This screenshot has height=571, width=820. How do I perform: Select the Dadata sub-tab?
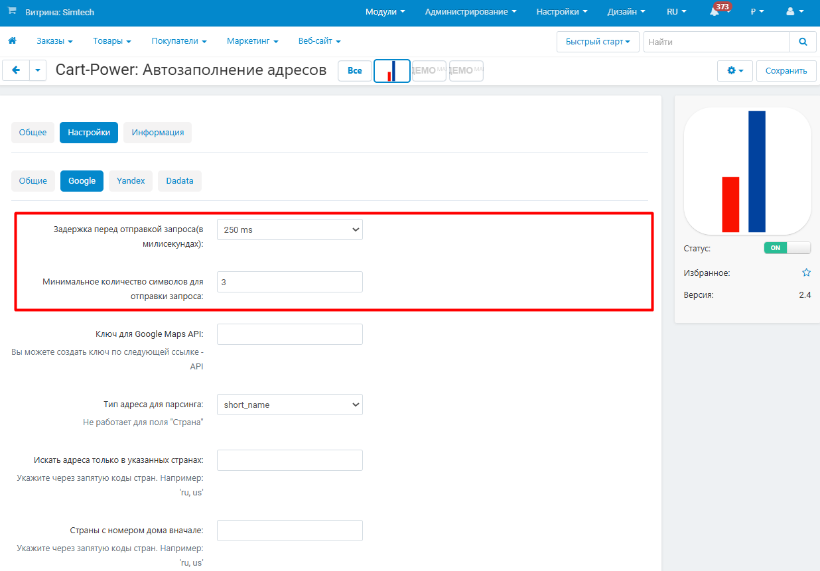[180, 181]
